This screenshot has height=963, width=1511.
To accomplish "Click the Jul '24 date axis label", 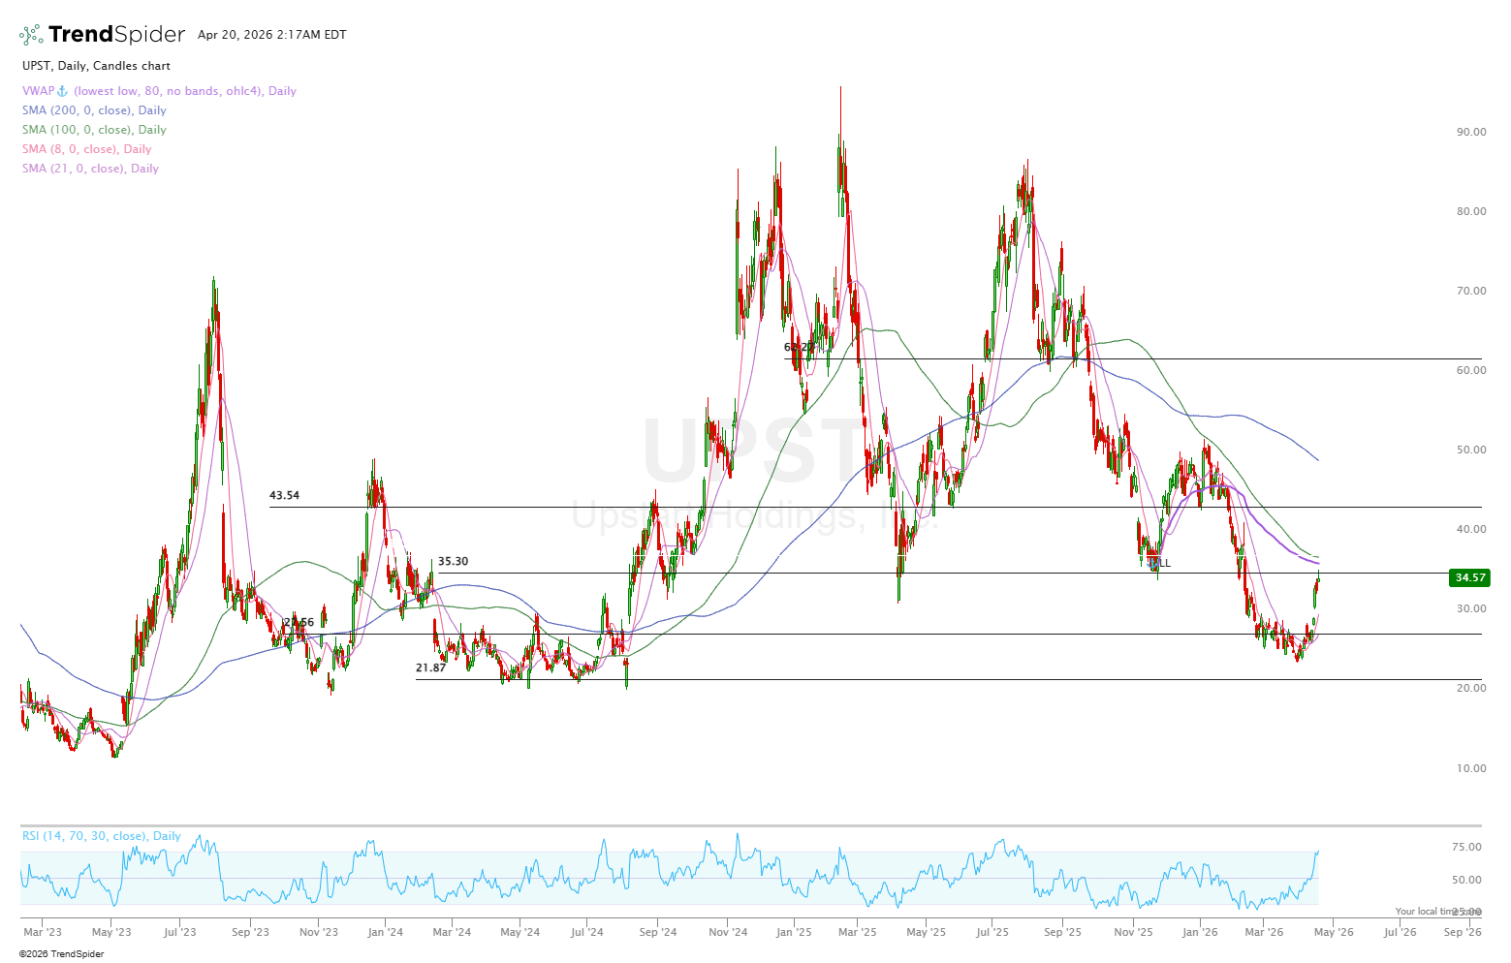I will click(x=586, y=932).
